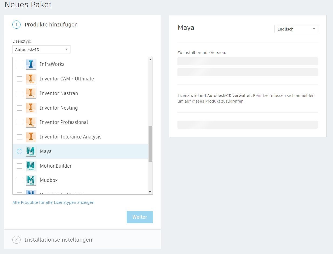
Task: Click the Maya product icon
Action: [31, 151]
